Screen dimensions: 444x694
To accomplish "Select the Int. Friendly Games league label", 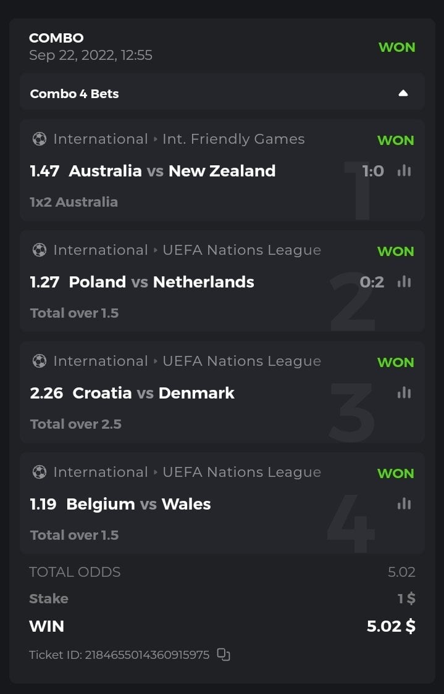I will (233, 139).
